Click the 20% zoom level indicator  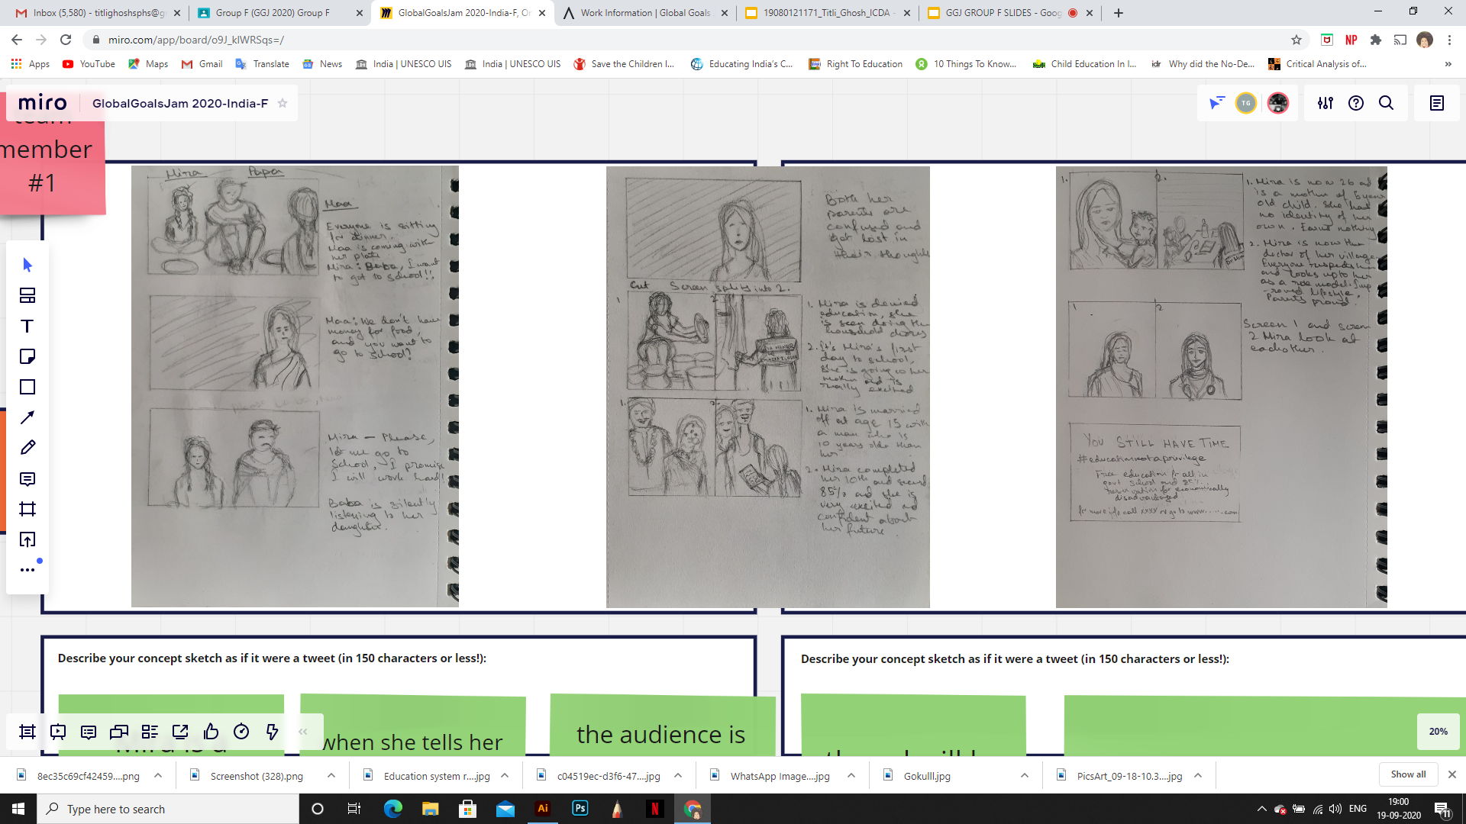click(1438, 731)
